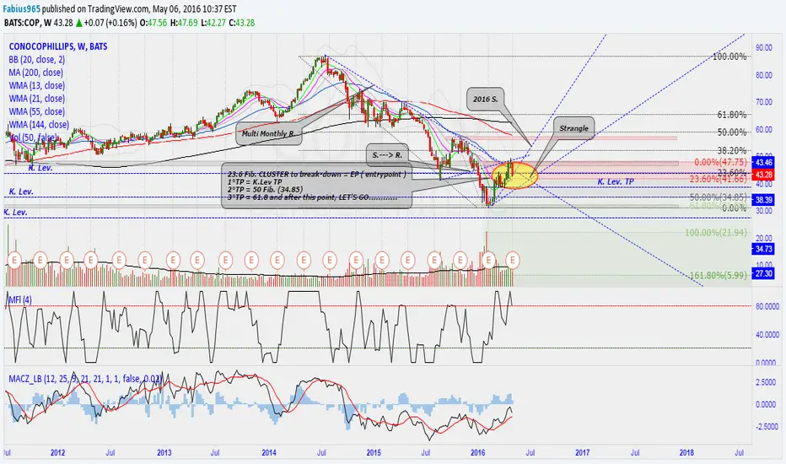Select the BB (20, close, 2) indicator label
Viewport: 786px width, 464px height.
click(36, 60)
